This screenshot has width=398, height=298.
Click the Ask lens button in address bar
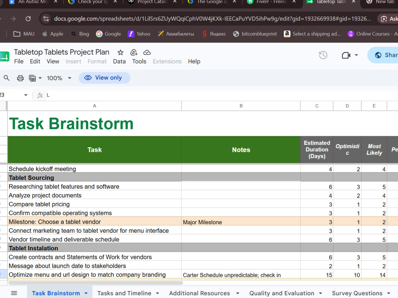(388, 19)
